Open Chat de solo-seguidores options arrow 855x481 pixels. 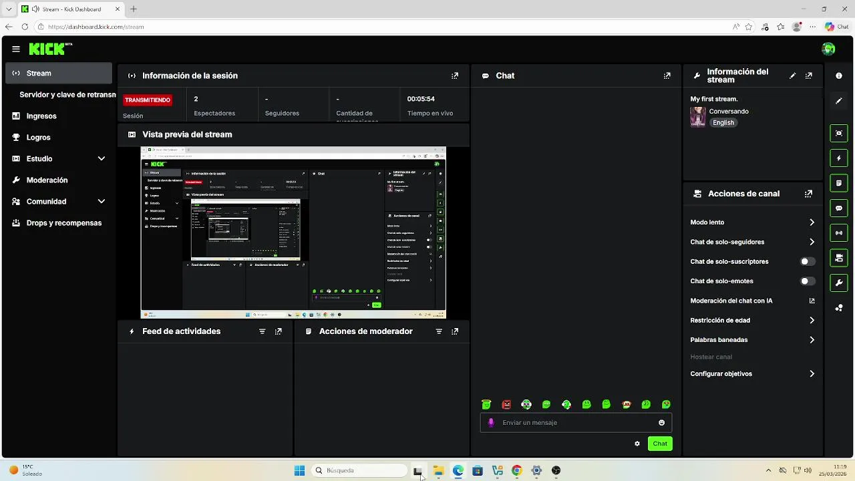(x=812, y=242)
